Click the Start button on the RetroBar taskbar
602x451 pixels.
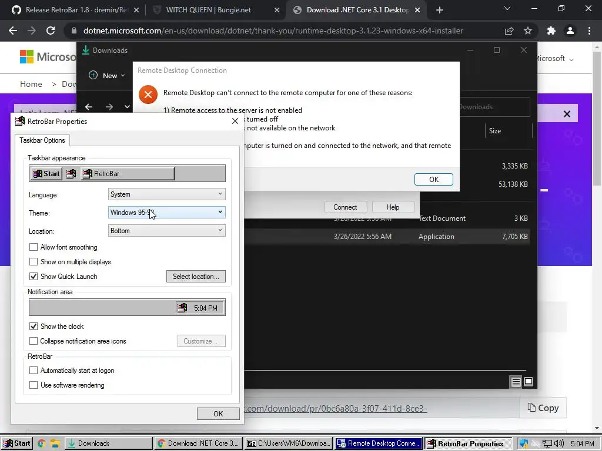(17, 443)
